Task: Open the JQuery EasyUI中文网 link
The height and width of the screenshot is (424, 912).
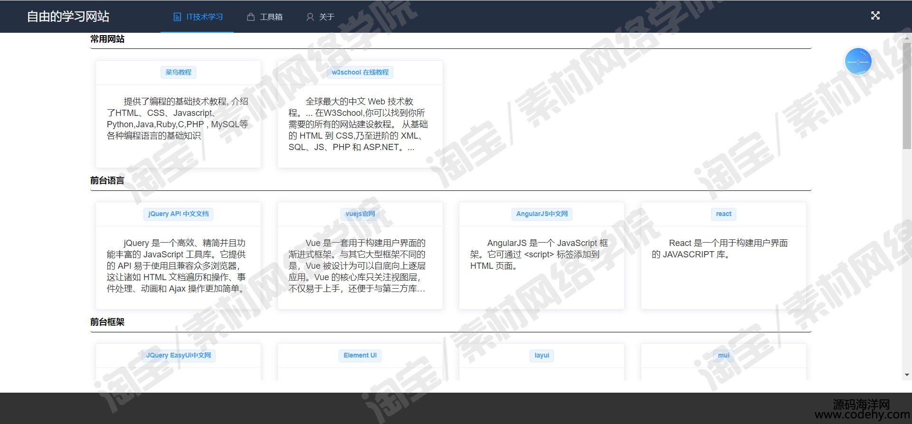Action: pyautogui.click(x=178, y=355)
